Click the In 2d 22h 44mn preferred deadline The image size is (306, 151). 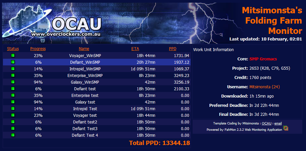point(264,106)
